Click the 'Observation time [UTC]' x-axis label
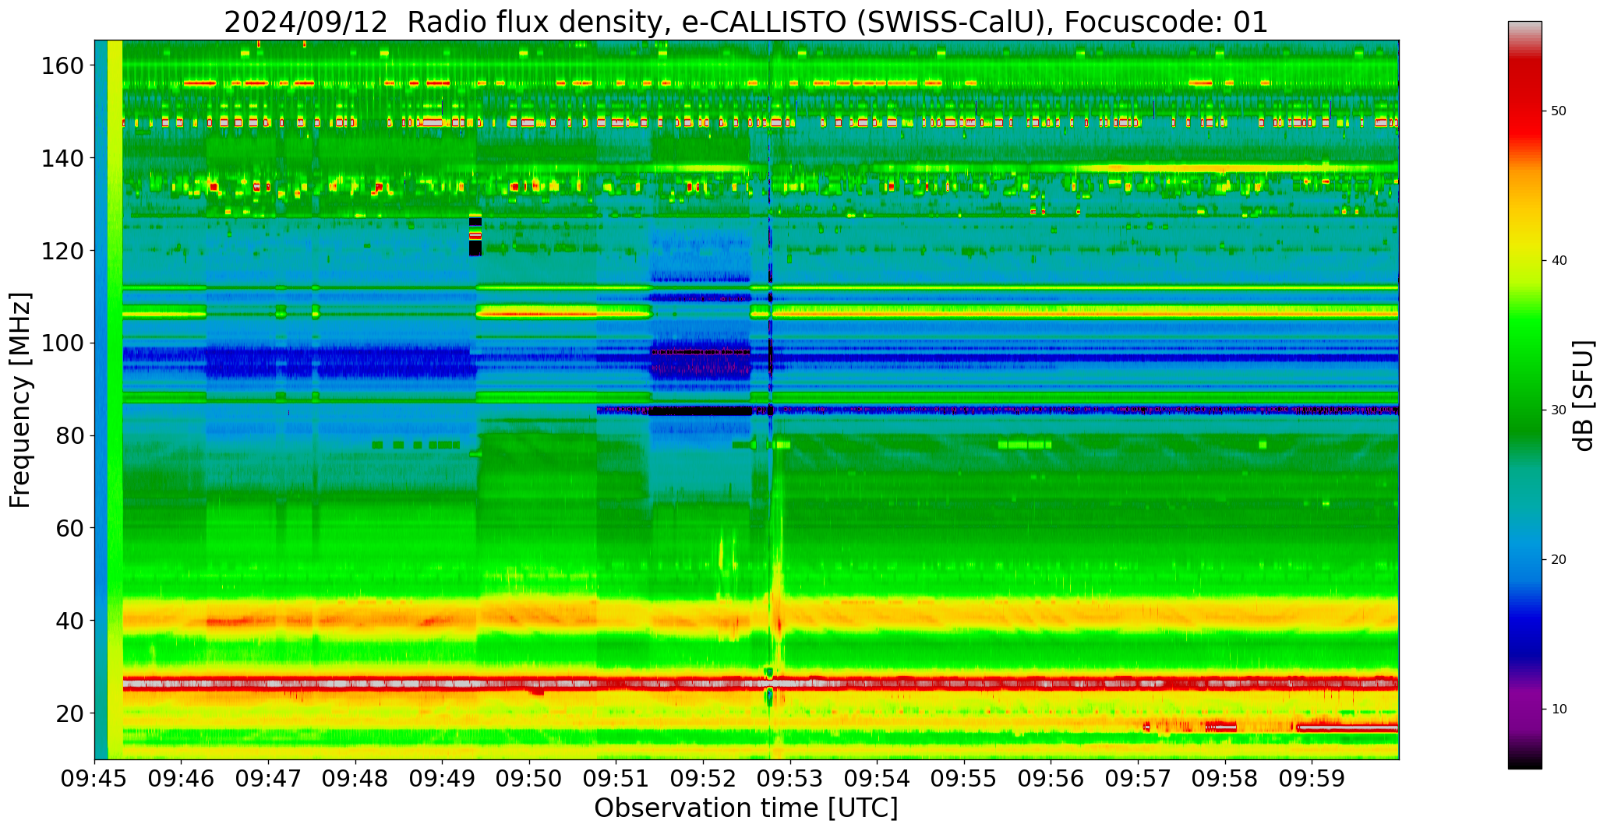This screenshot has width=1607, height=831. (x=746, y=808)
